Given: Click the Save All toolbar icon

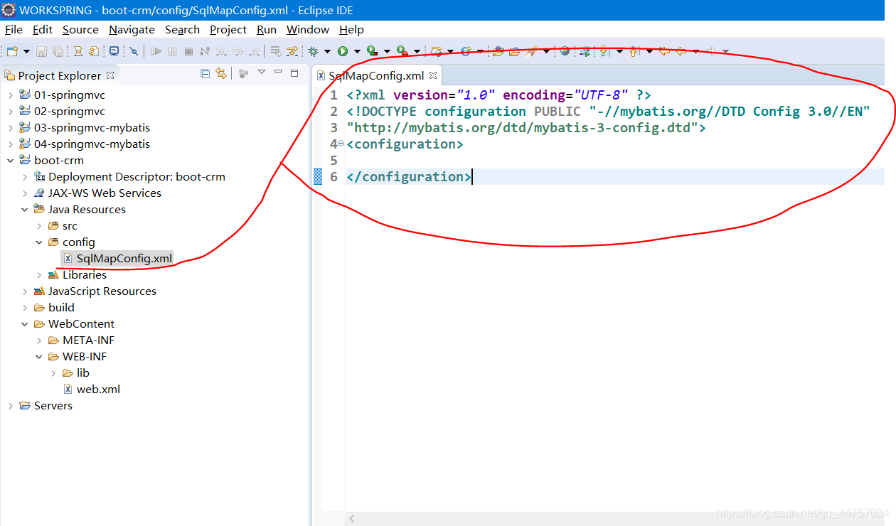Looking at the screenshot, I should coord(58,51).
